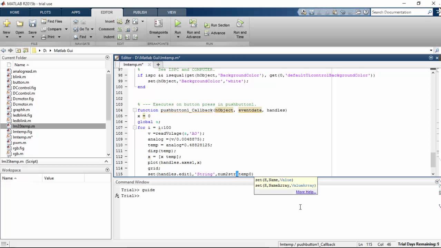Open the PUBLISH tab

pos(140,12)
